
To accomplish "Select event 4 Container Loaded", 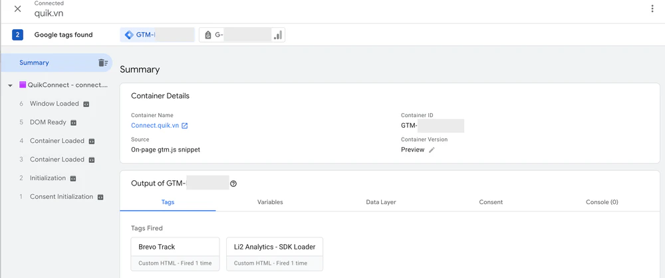I will 57,141.
